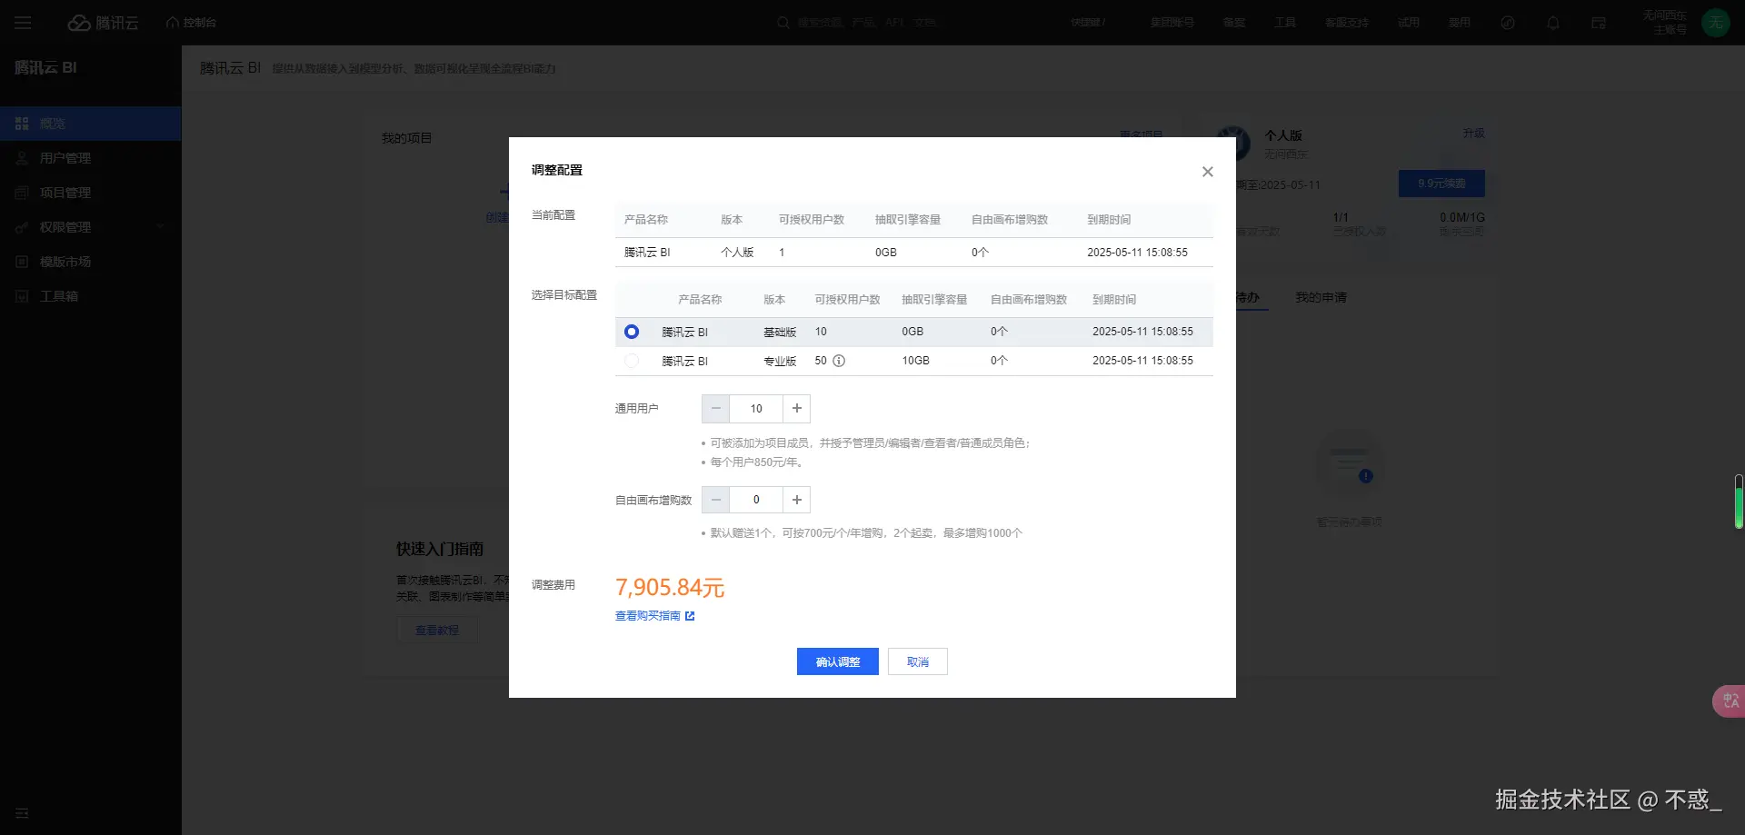Click the pink translate floating icon
The width and height of the screenshot is (1745, 835).
[x=1730, y=701]
